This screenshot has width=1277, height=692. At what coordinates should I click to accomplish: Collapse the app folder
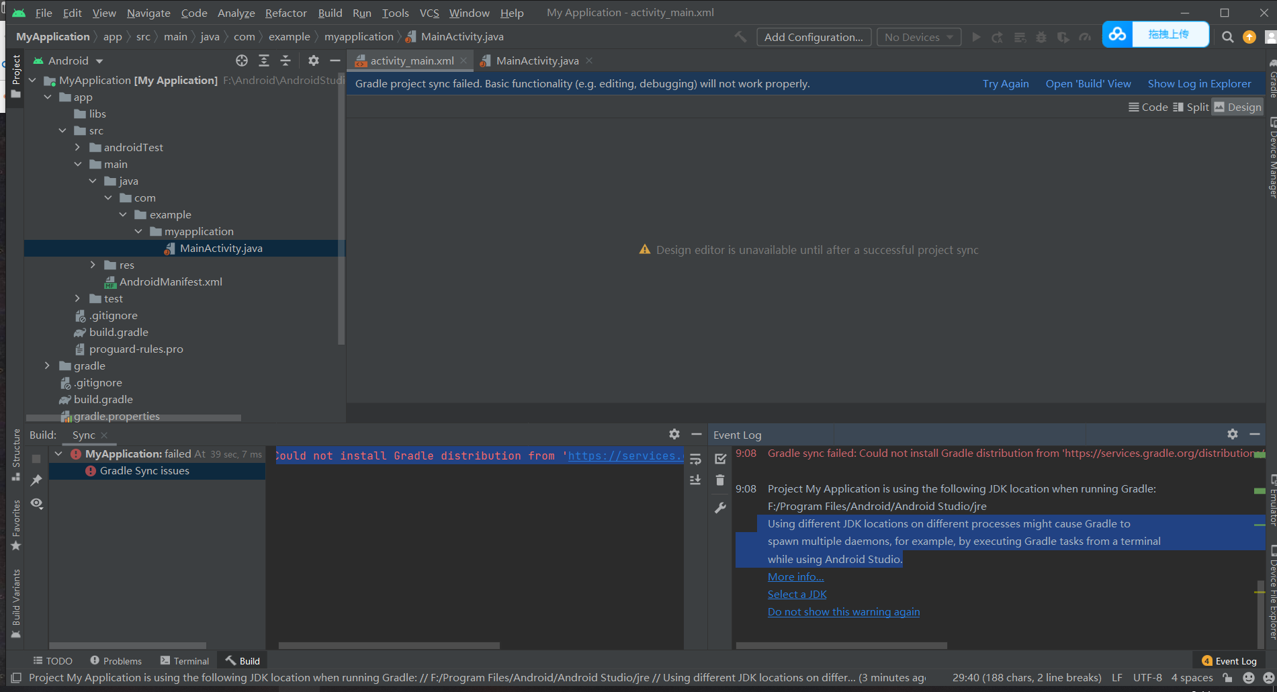47,97
